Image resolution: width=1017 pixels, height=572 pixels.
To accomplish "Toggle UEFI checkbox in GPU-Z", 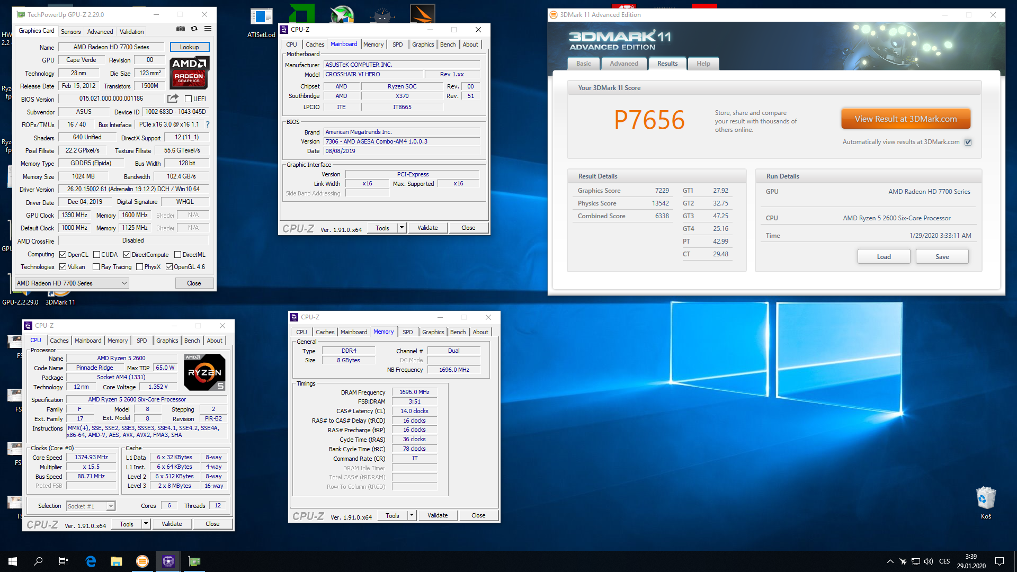I will [x=188, y=99].
